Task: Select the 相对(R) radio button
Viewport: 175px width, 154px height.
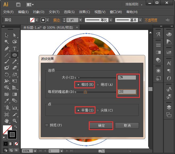Action: click(x=78, y=85)
